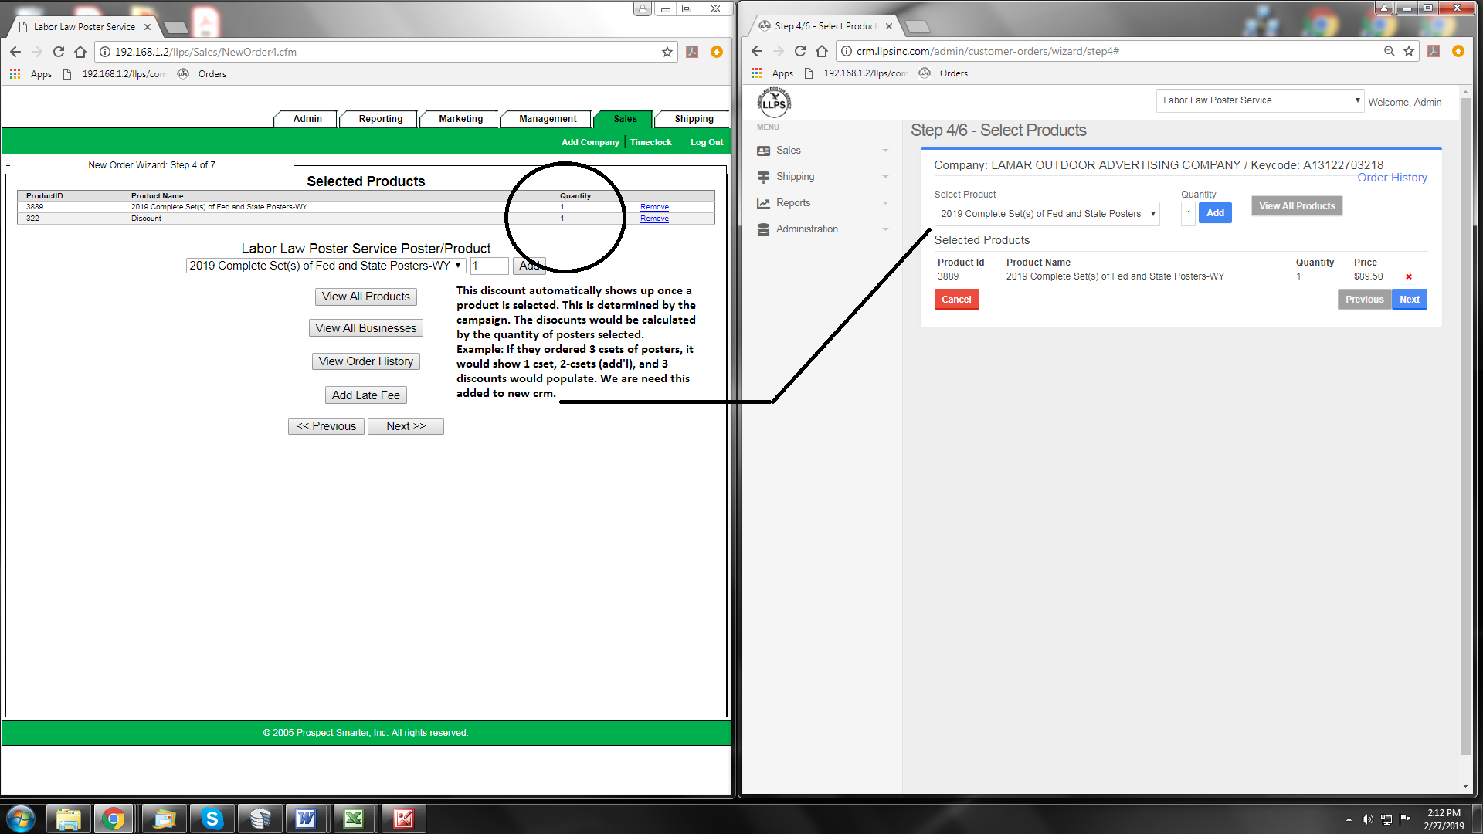The height and width of the screenshot is (834, 1483).
Task: Bookmark CRM page with star icon
Action: click(x=1409, y=51)
